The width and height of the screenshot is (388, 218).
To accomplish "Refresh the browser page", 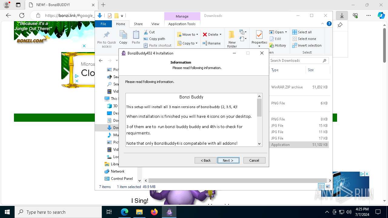I will [22, 15].
